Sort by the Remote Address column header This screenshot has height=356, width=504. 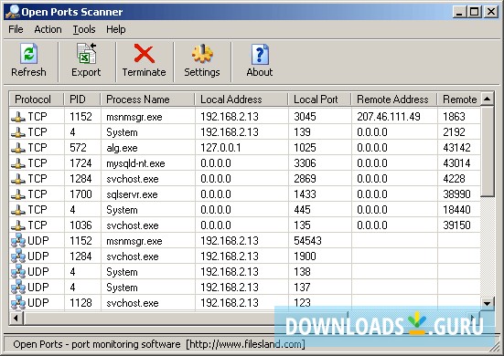394,99
